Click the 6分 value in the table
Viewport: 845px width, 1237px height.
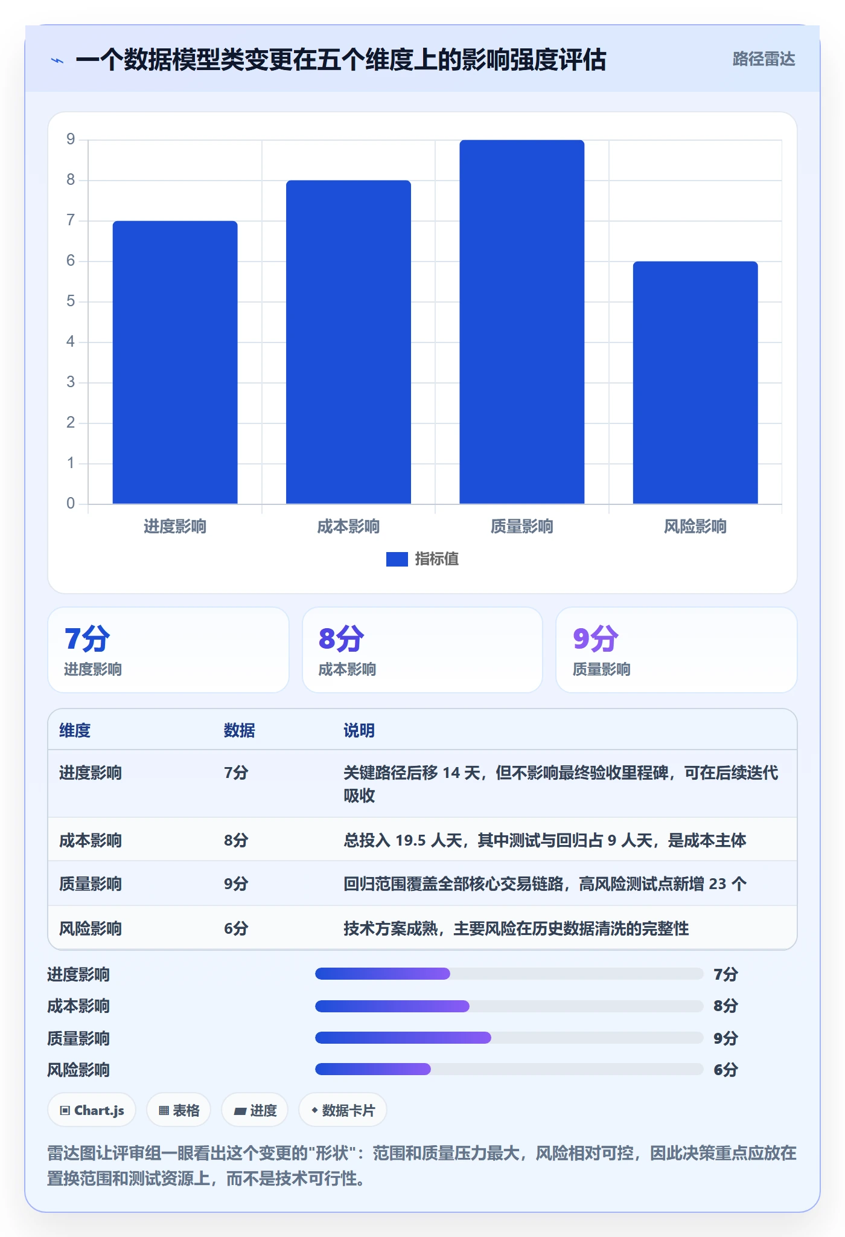point(236,928)
